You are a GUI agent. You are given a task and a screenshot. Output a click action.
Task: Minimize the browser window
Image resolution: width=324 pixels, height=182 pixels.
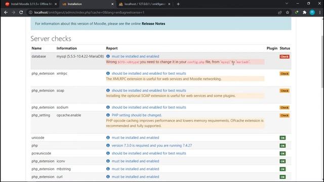[x=298, y=4]
